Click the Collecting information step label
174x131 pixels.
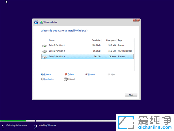(x=17, y=125)
